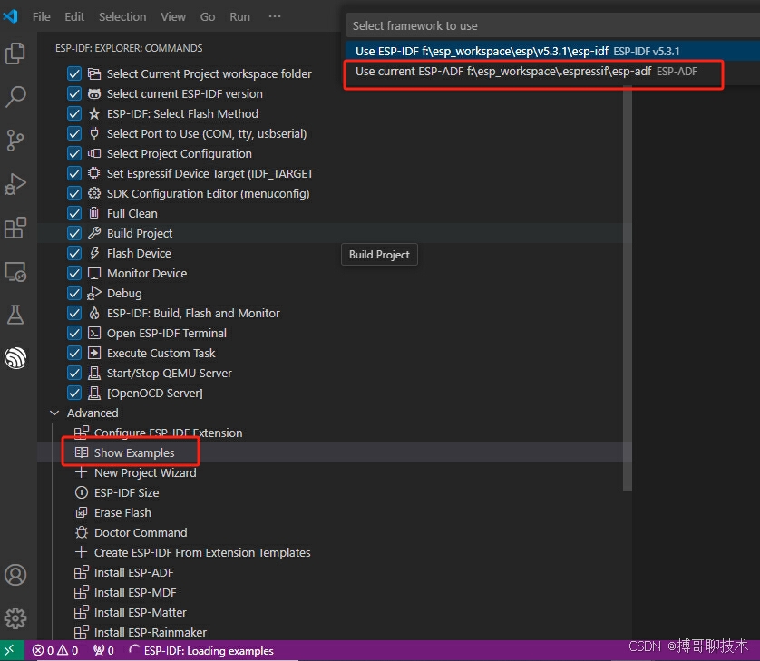760x661 pixels.
Task: Open the File menu
Action: pos(41,16)
